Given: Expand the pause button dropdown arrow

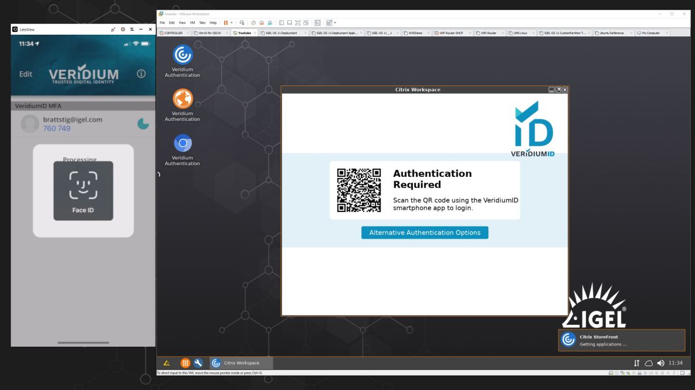Looking at the screenshot, I should click(x=232, y=22).
